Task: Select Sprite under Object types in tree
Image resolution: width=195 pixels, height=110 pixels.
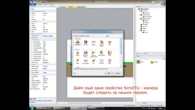Action: coord(146,20)
